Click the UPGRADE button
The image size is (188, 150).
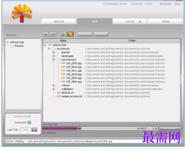pos(170,128)
